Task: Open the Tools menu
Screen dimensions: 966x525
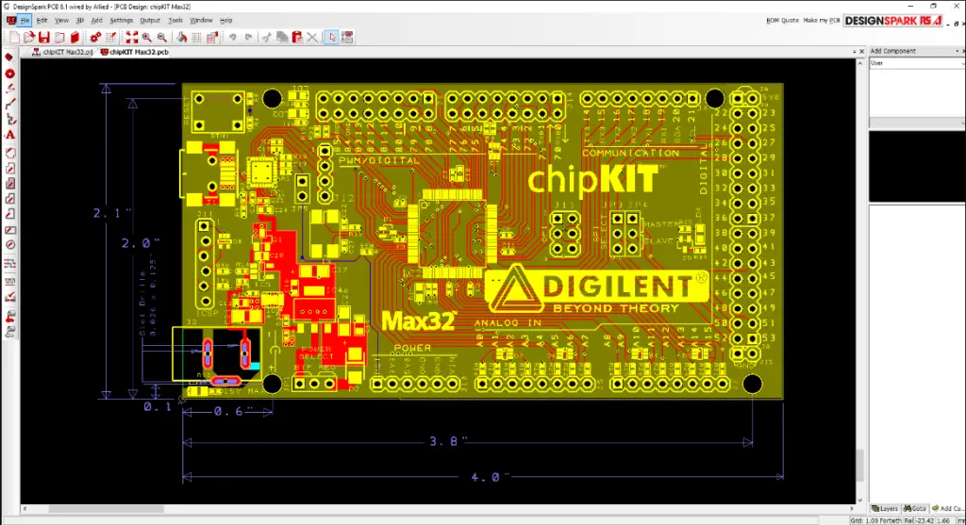Action: pyautogui.click(x=175, y=21)
